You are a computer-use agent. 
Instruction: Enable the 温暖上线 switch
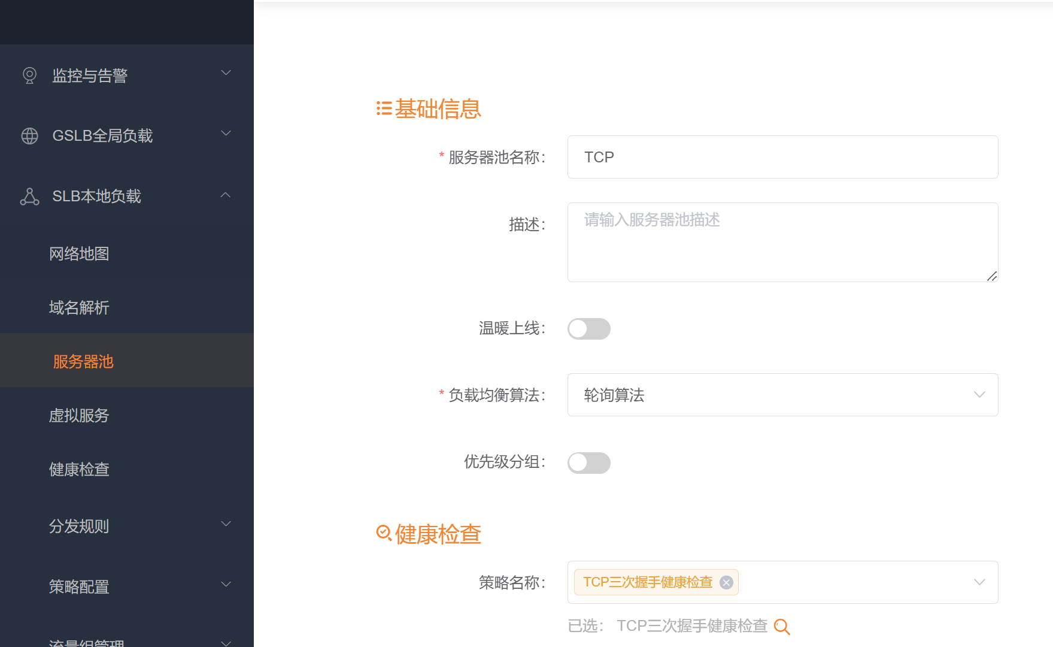click(x=588, y=329)
